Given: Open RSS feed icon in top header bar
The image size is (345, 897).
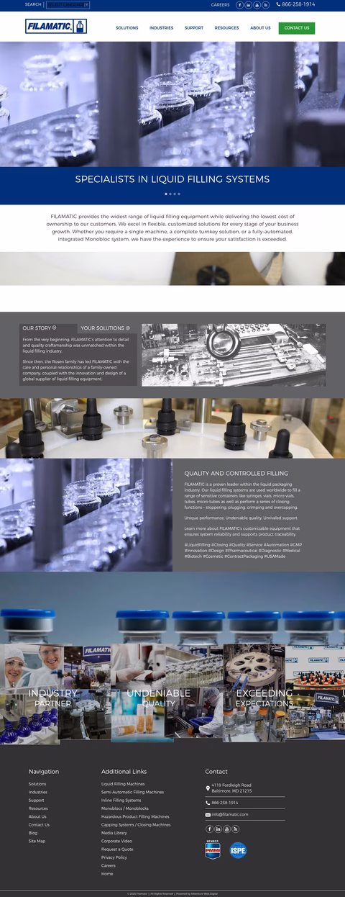Looking at the screenshot, I should point(266,5).
